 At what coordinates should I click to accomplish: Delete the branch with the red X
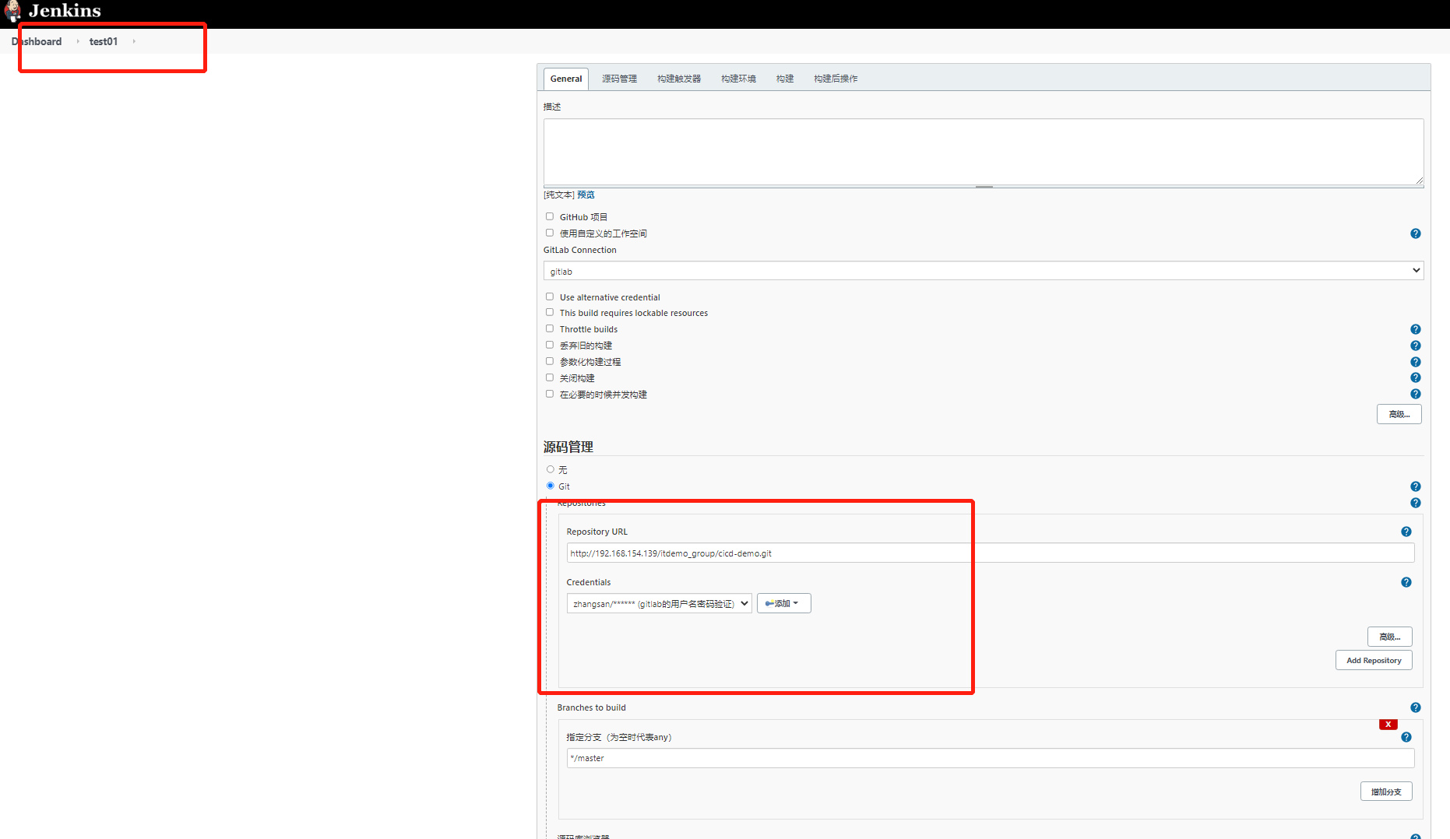tap(1388, 725)
